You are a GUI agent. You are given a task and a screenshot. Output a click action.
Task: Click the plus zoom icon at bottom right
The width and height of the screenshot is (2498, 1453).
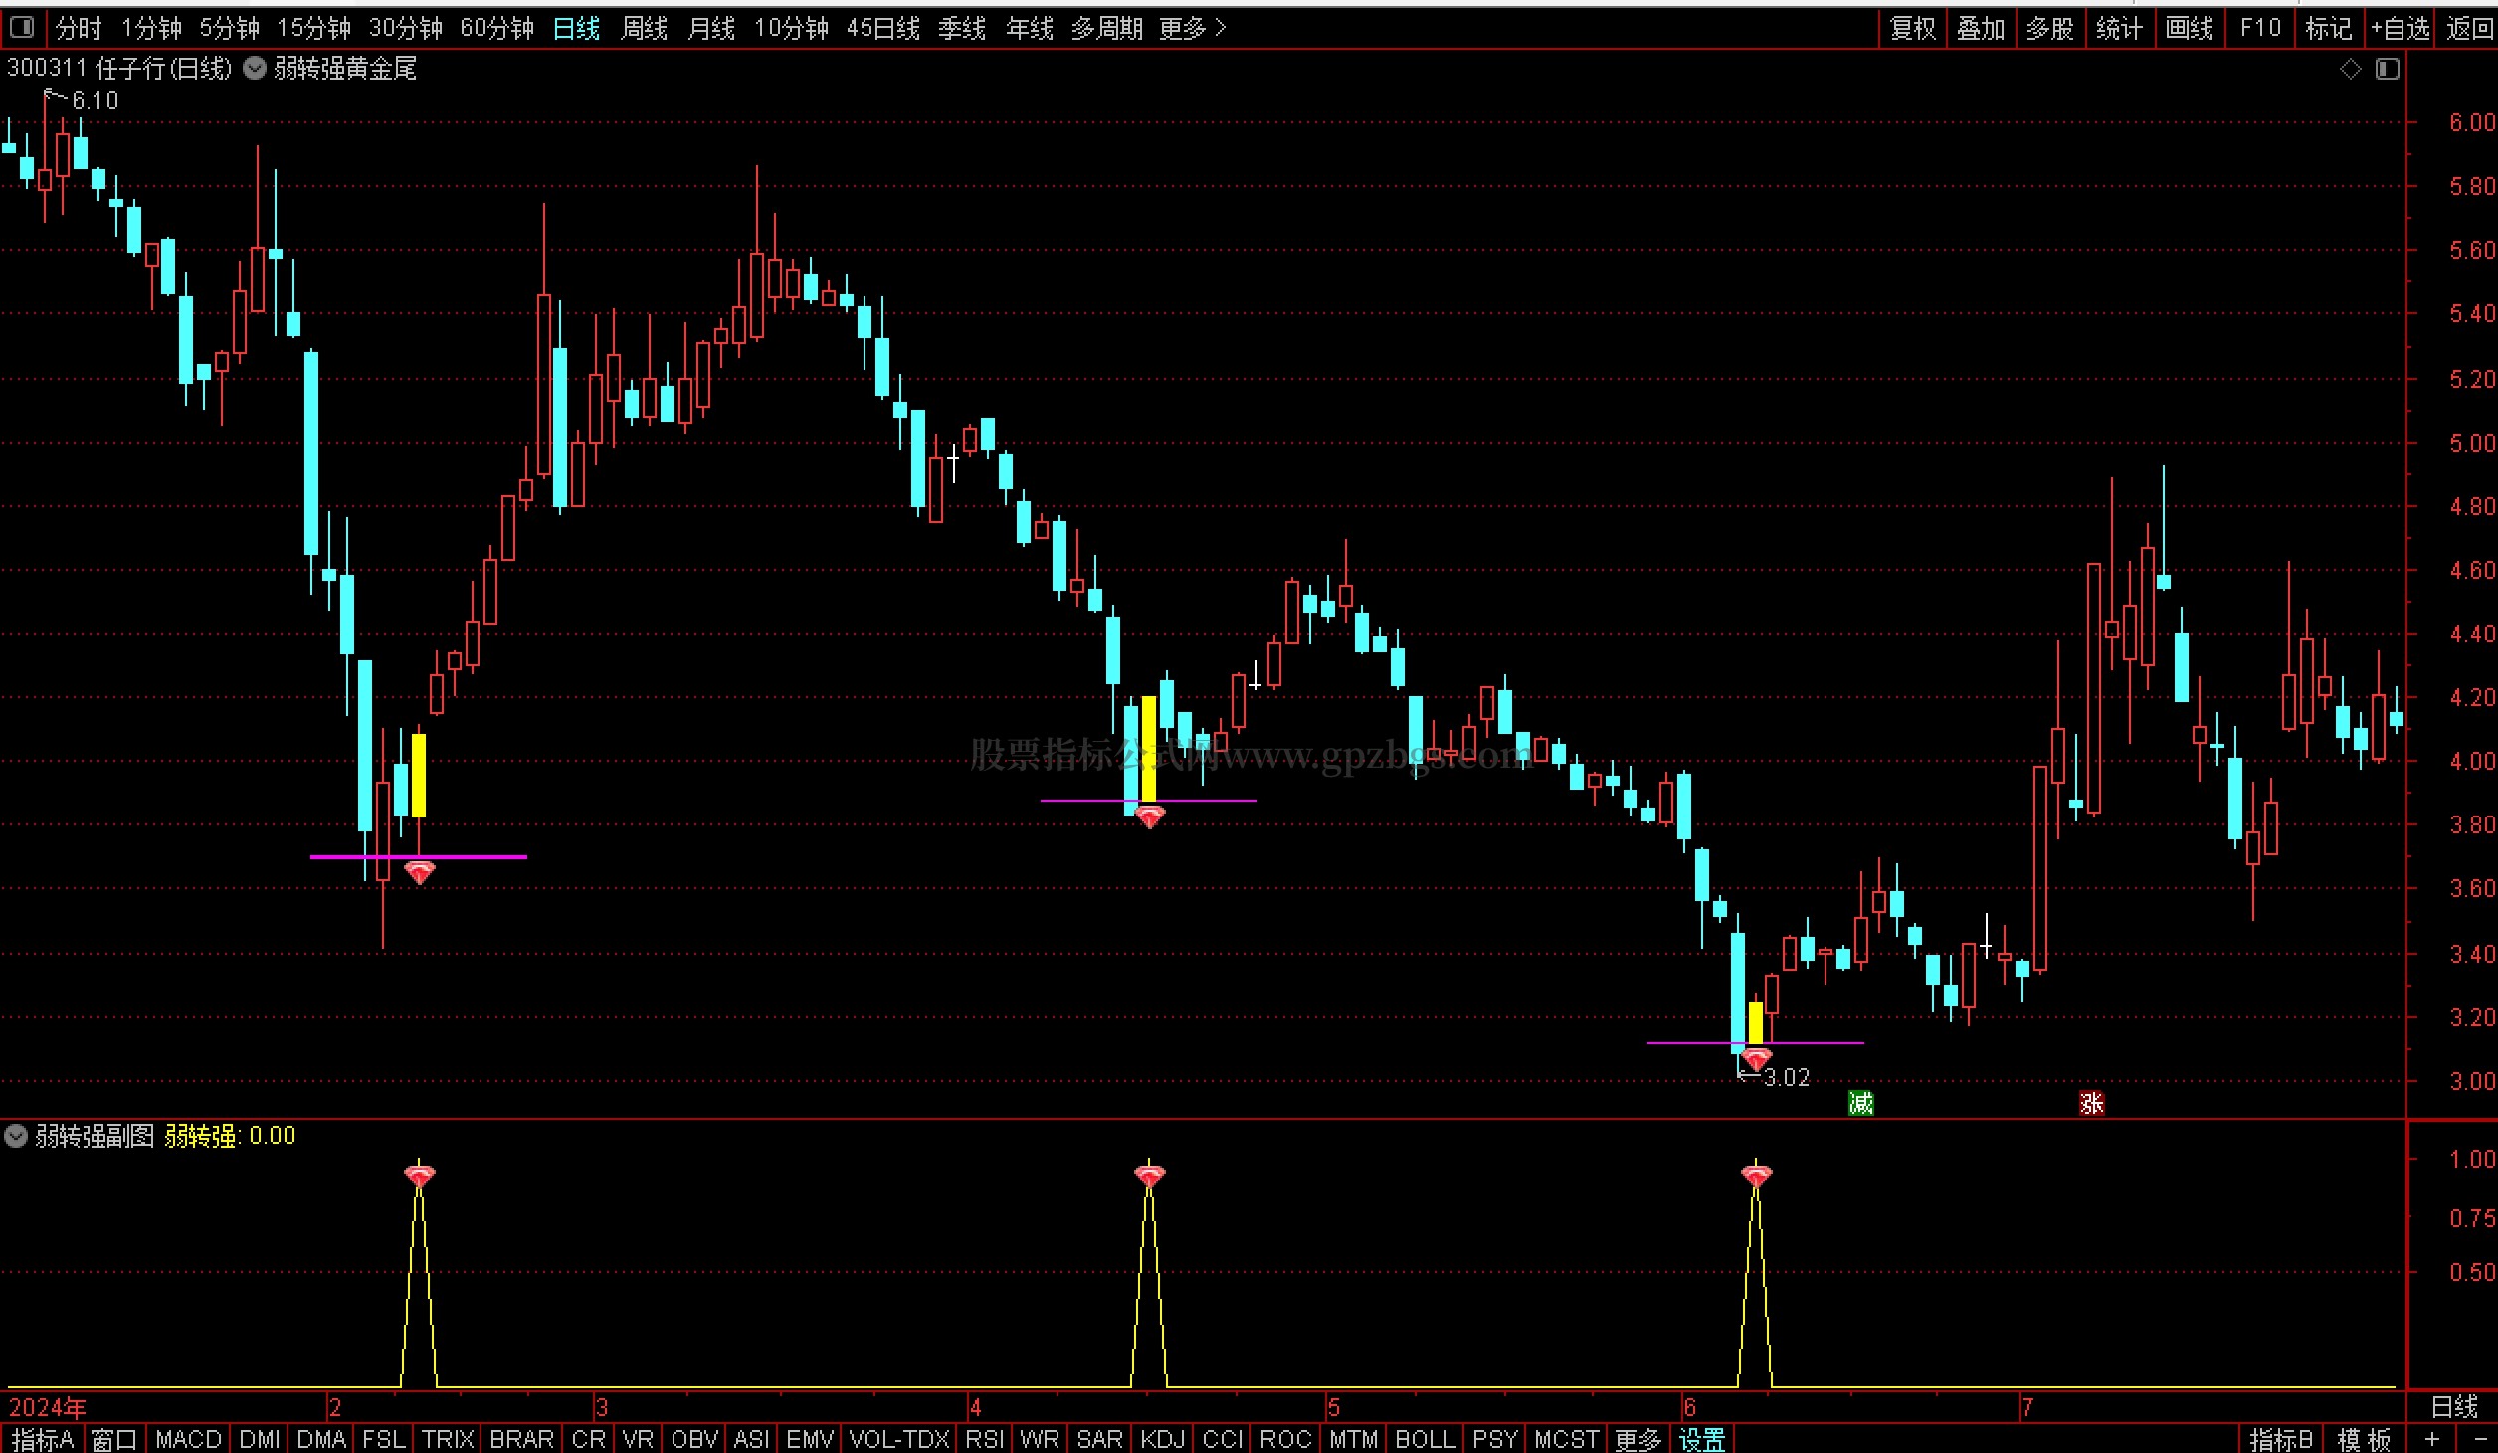[x=2432, y=1438]
